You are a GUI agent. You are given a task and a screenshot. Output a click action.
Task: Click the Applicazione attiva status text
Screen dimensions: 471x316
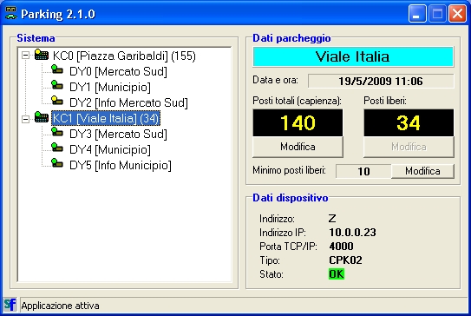pos(60,306)
